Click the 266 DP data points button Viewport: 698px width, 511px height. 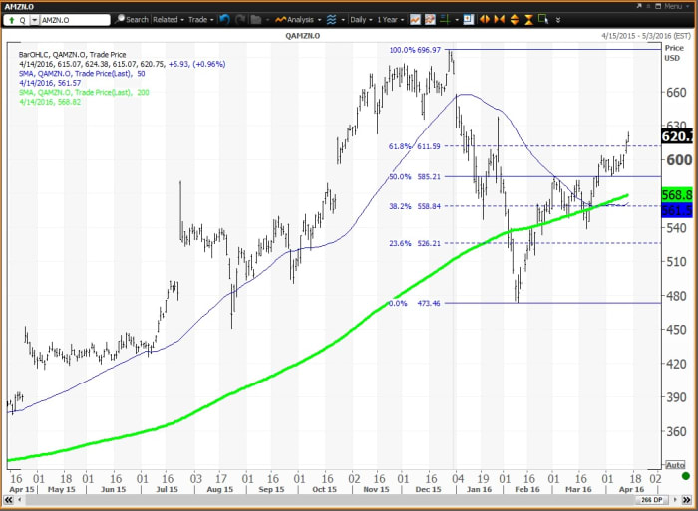point(649,498)
